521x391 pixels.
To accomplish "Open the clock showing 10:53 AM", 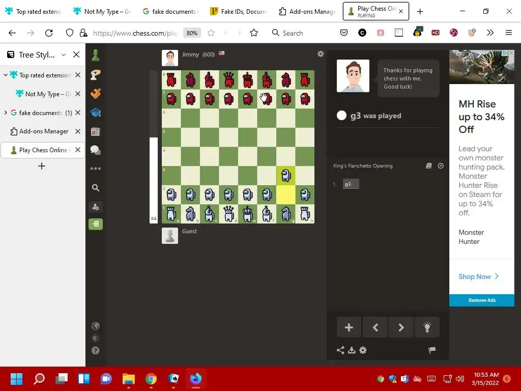I will pyautogui.click(x=485, y=379).
